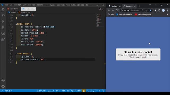Open the Run and Debug view

[x=3, y=27]
